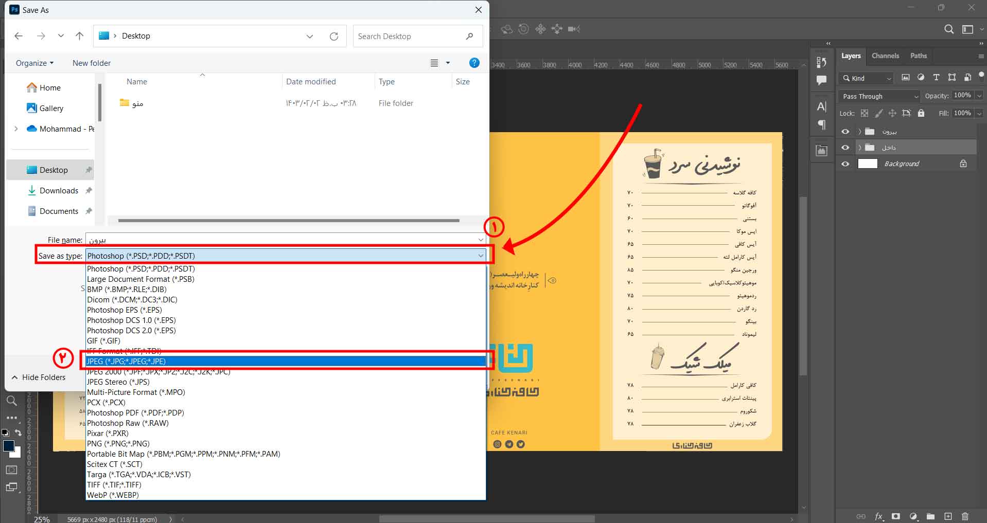Open the History panel icon
The width and height of the screenshot is (987, 523).
coord(821,62)
